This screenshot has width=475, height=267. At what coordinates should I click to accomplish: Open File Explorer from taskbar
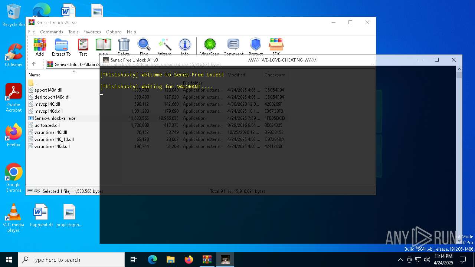tap(170, 260)
